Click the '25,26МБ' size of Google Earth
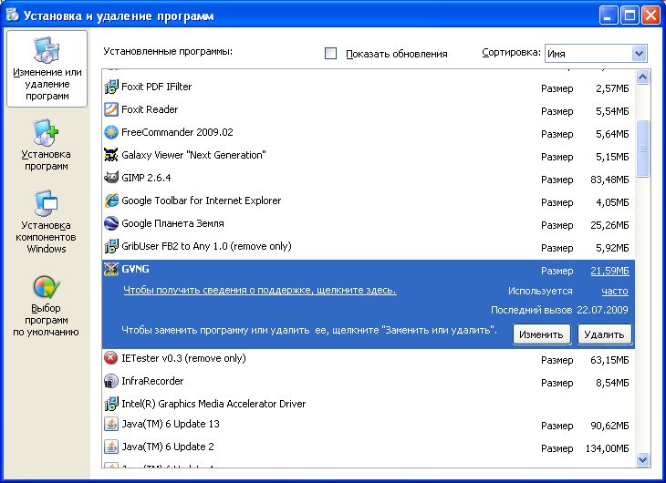Image resolution: width=666 pixels, height=483 pixels. pos(609,225)
